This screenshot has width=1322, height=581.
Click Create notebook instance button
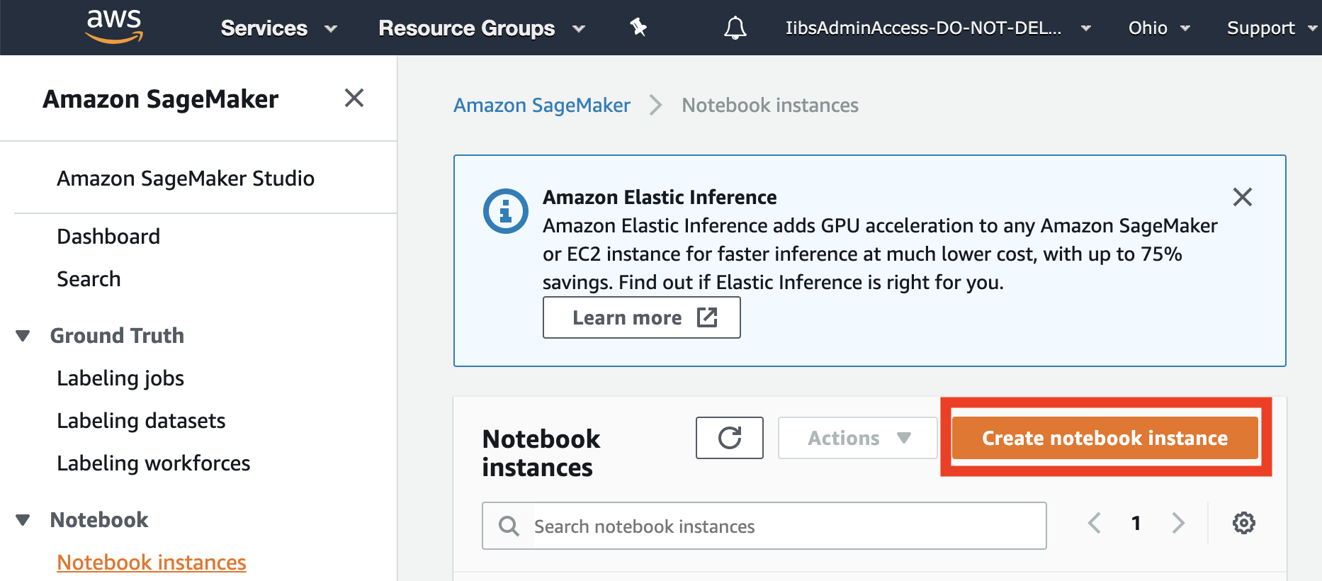pyautogui.click(x=1105, y=438)
